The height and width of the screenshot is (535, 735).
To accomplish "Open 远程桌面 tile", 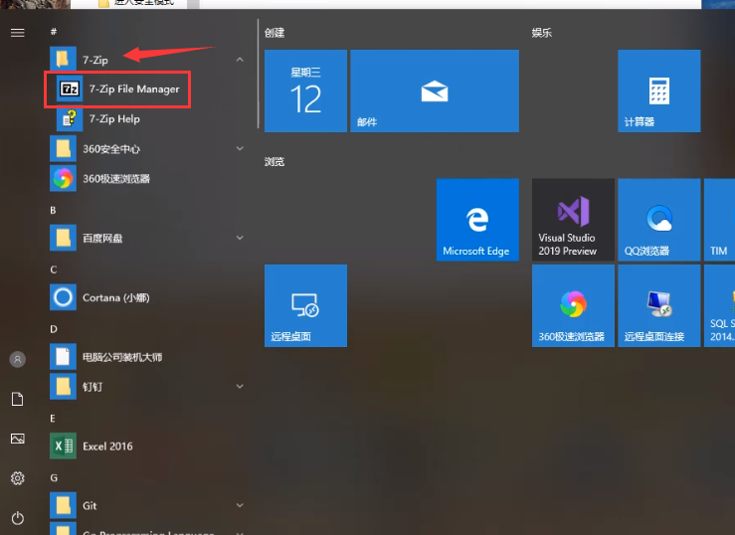I will click(x=305, y=305).
